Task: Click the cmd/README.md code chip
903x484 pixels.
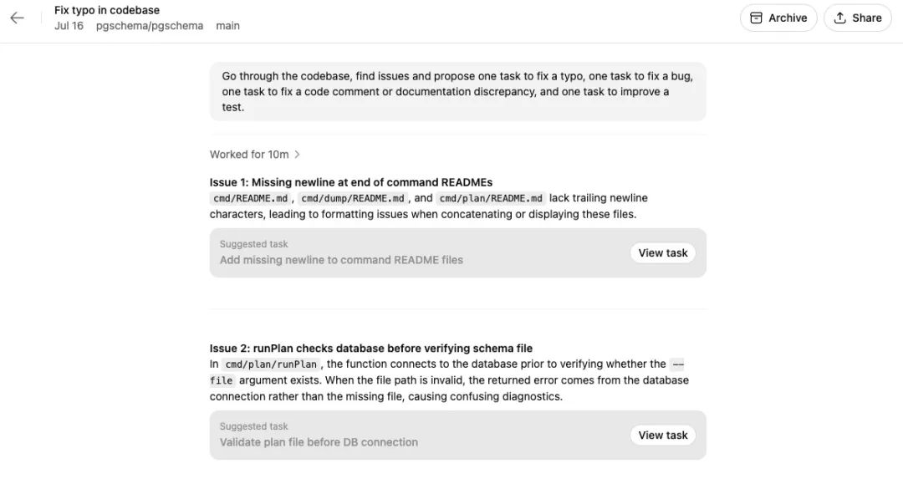Action: point(250,199)
